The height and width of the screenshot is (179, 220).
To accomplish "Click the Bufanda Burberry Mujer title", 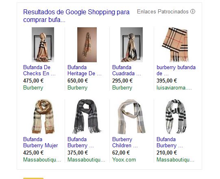I will tap(40, 142).
